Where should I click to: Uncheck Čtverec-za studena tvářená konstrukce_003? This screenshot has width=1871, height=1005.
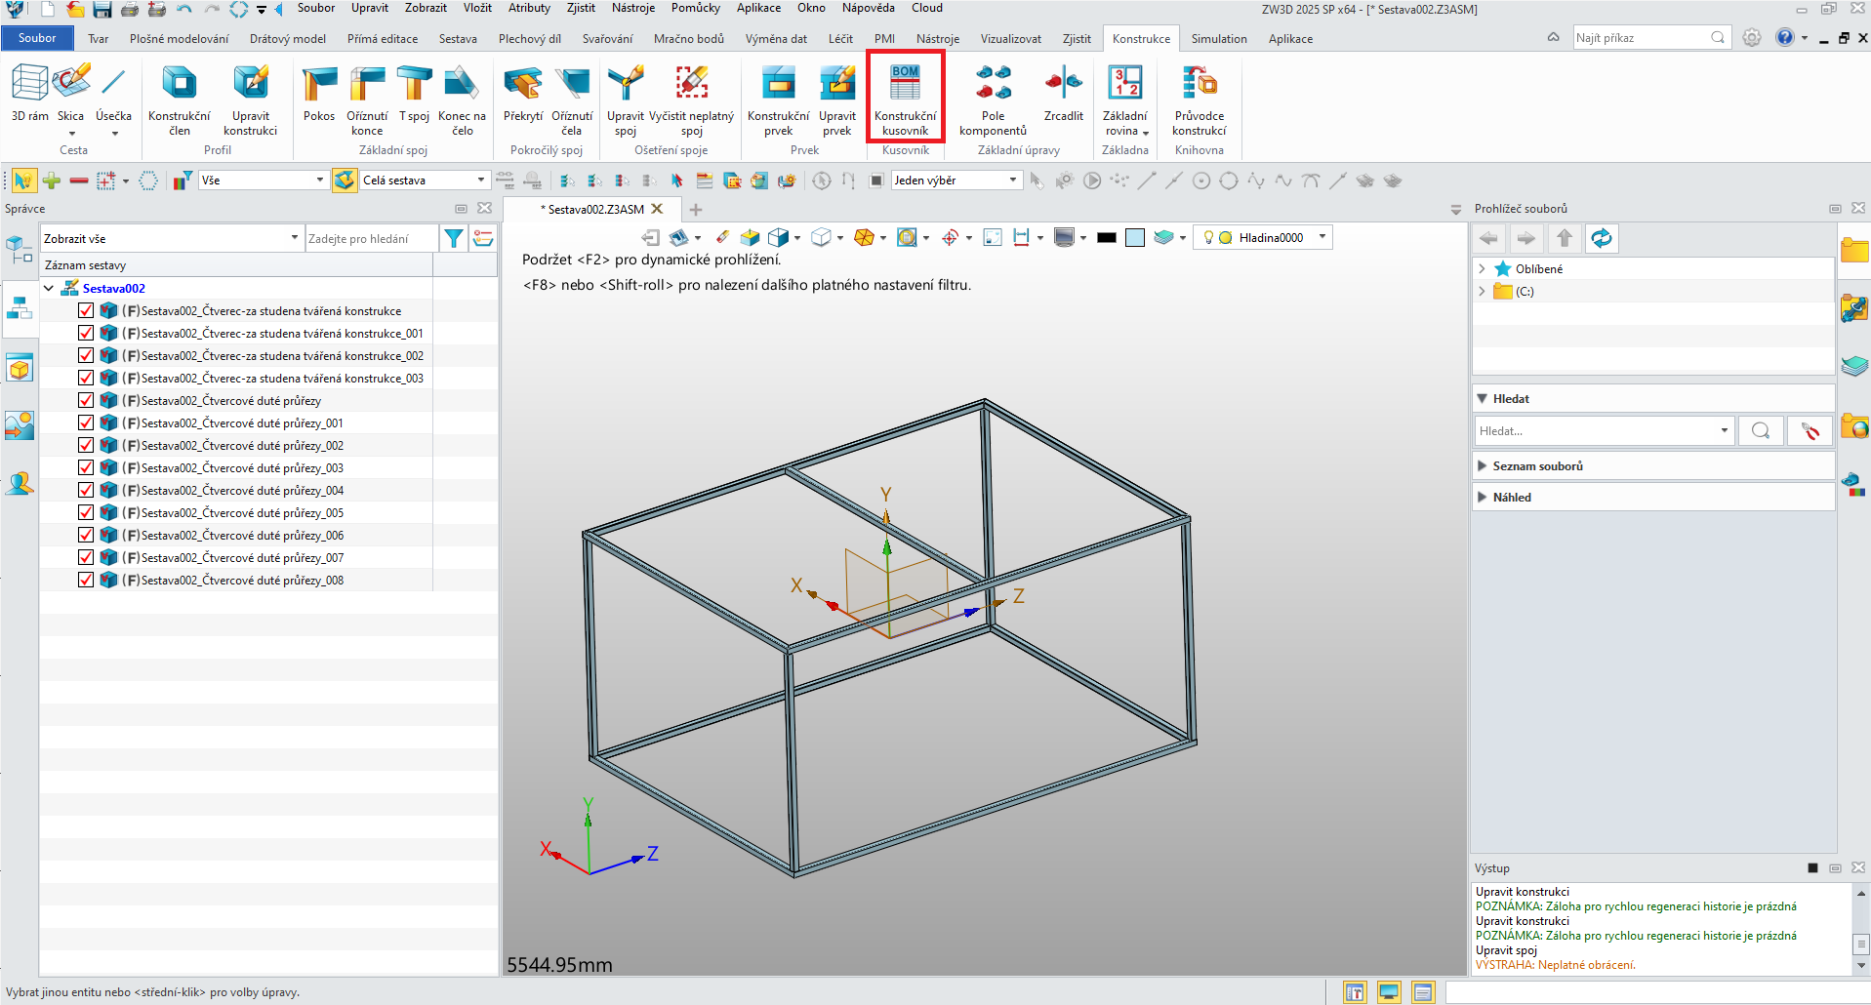pyautogui.click(x=86, y=379)
